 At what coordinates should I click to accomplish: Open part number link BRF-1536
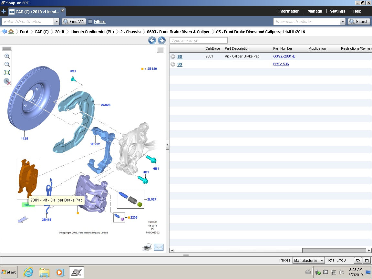tap(281, 64)
